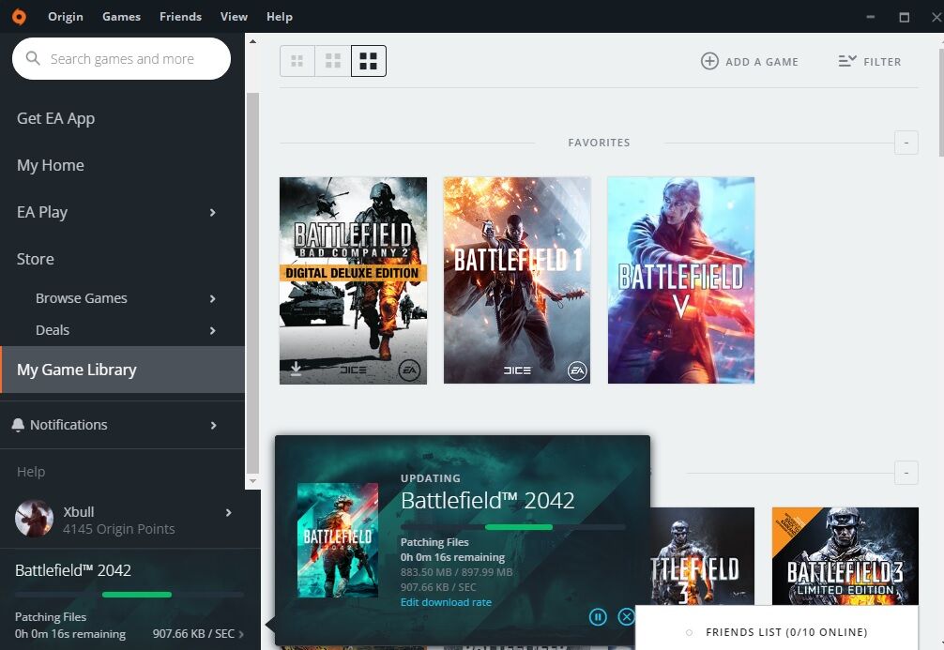Click sidebar Battlefield 2042 download title
944x650 pixels.
pos(73,570)
